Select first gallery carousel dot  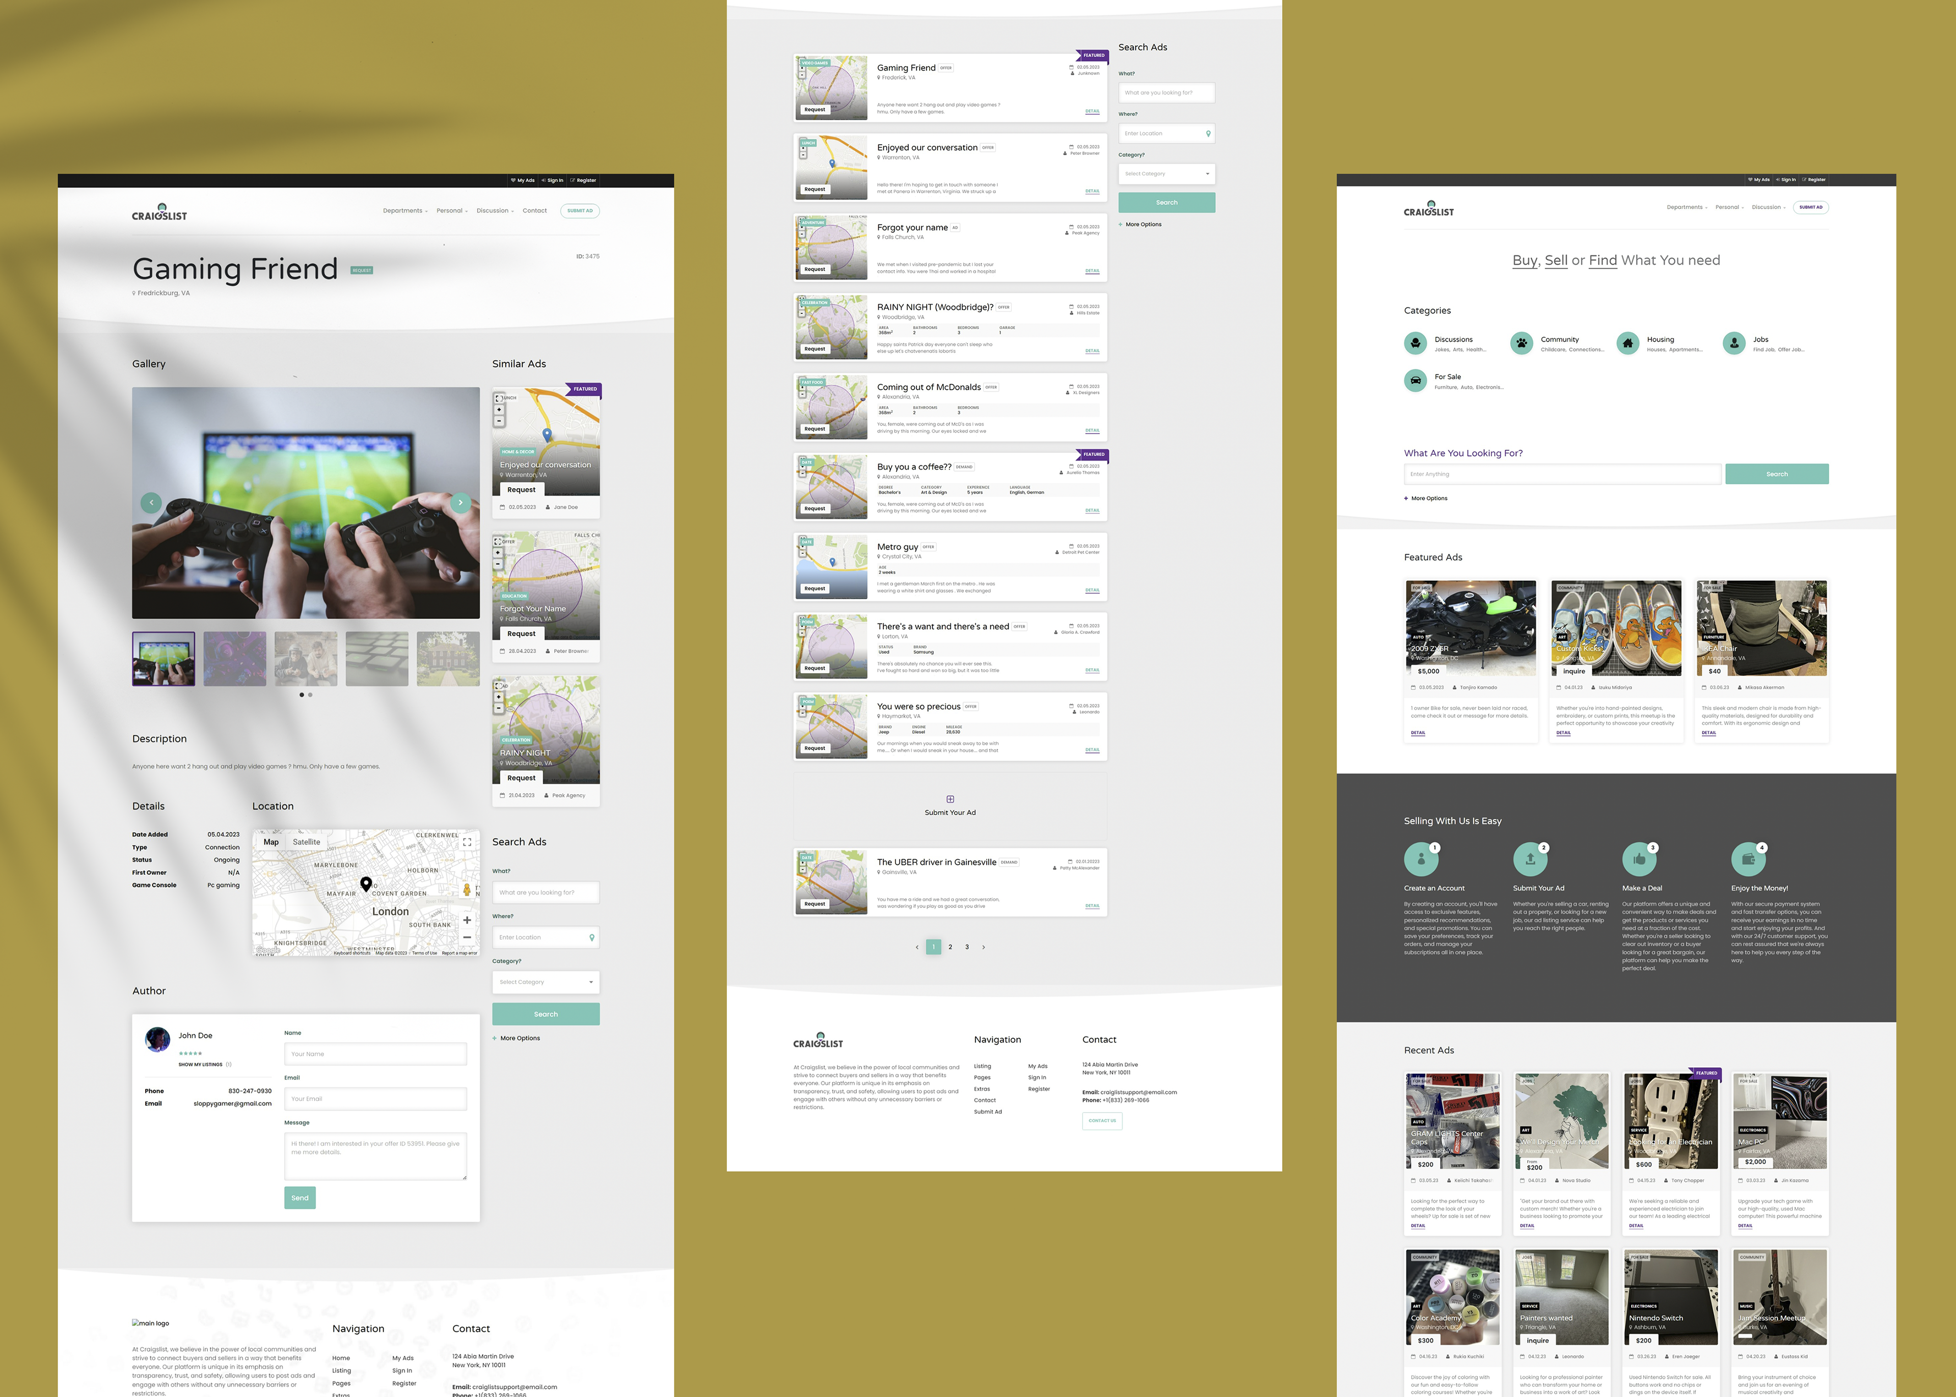(302, 695)
